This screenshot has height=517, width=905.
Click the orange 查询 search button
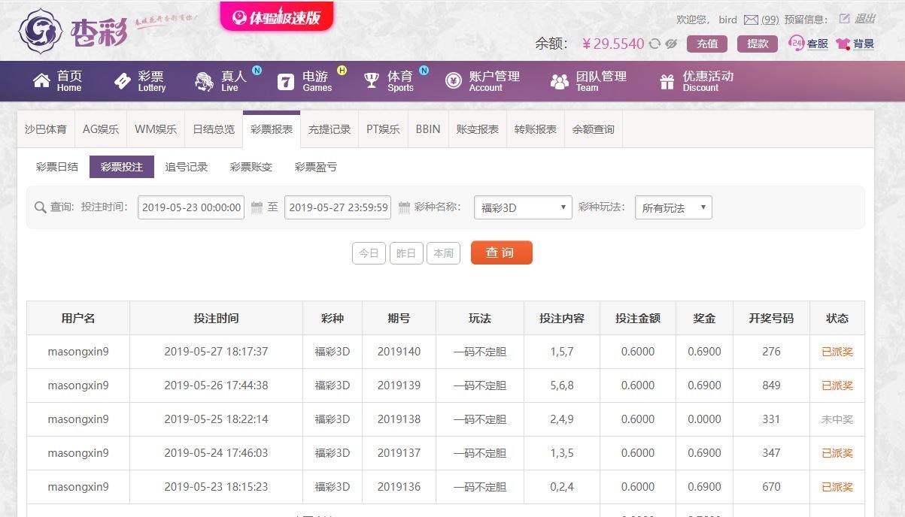pos(501,252)
